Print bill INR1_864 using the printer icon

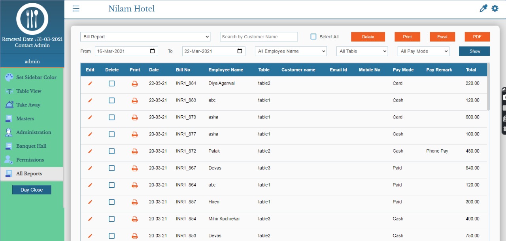[x=135, y=185]
